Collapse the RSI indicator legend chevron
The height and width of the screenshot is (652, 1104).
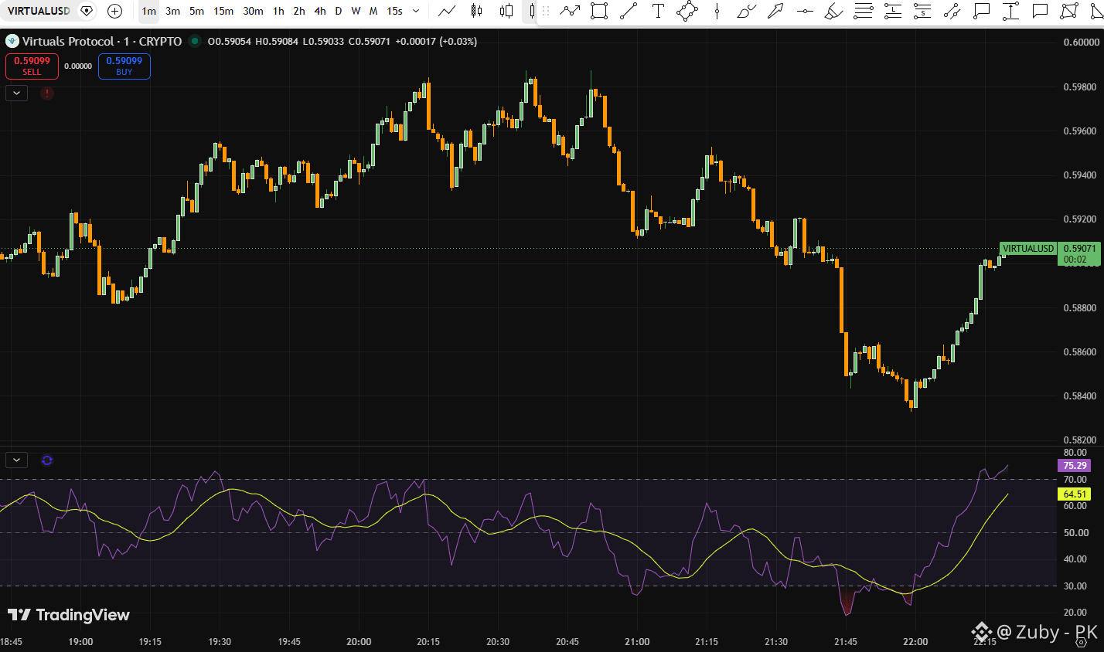coord(17,460)
